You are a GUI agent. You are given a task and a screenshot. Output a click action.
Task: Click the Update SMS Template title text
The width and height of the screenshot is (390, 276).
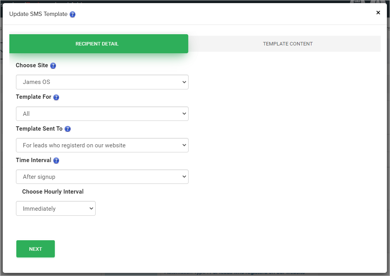tap(38, 14)
